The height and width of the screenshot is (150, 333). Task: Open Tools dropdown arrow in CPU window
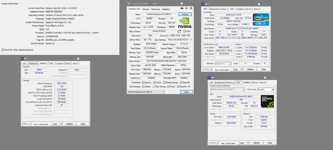(x=241, y=69)
